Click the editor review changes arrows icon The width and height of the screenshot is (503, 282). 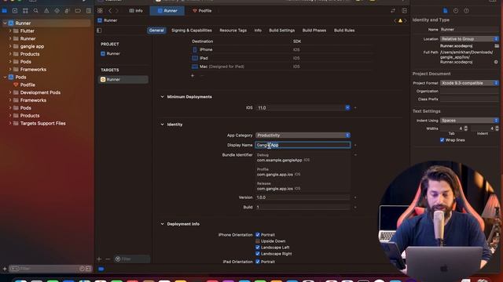393,10
